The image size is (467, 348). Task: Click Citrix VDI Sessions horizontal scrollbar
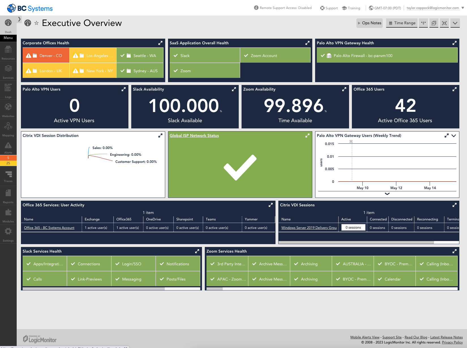(x=356, y=242)
